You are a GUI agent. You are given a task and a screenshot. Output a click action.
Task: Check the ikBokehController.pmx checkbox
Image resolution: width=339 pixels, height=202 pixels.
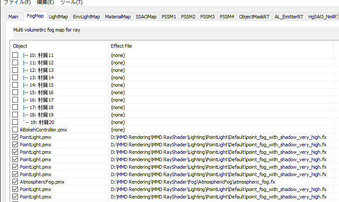[15, 130]
